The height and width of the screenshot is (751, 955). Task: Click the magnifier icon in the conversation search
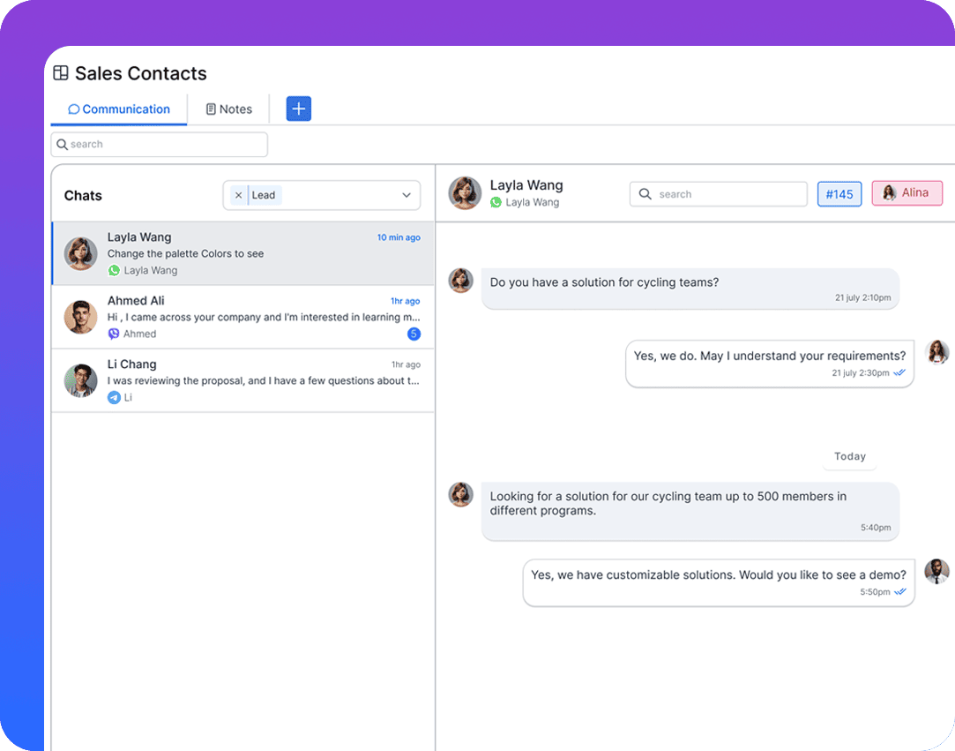(645, 194)
